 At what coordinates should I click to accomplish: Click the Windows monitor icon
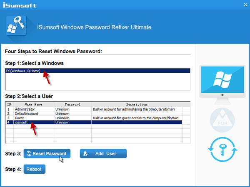(x=222, y=84)
